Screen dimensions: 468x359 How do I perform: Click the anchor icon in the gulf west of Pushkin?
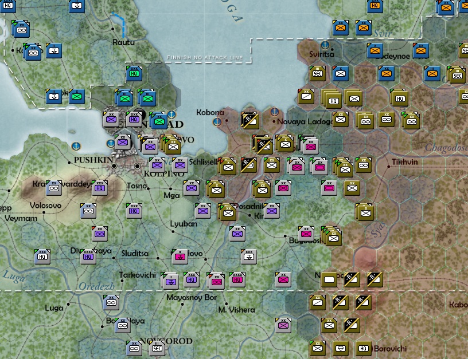76,146
